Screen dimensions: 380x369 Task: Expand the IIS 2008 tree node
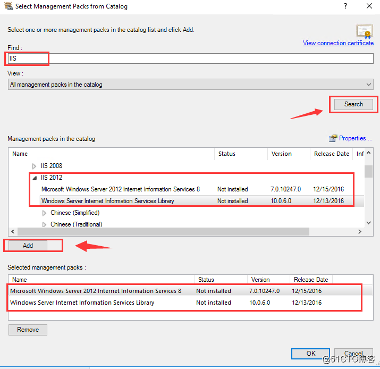(34, 166)
